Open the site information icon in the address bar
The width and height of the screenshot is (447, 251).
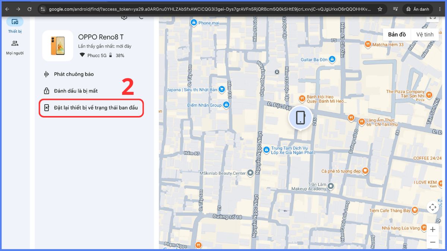point(43,9)
